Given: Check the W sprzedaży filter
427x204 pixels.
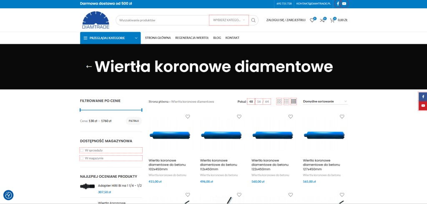Looking at the screenshot, I should pos(82,150).
